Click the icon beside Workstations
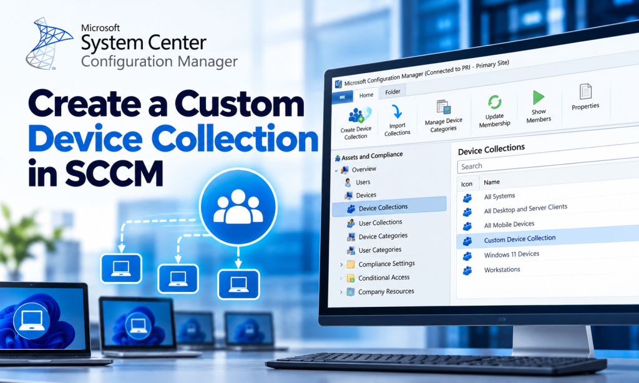Viewport: 639px width, 383px height. (x=467, y=271)
